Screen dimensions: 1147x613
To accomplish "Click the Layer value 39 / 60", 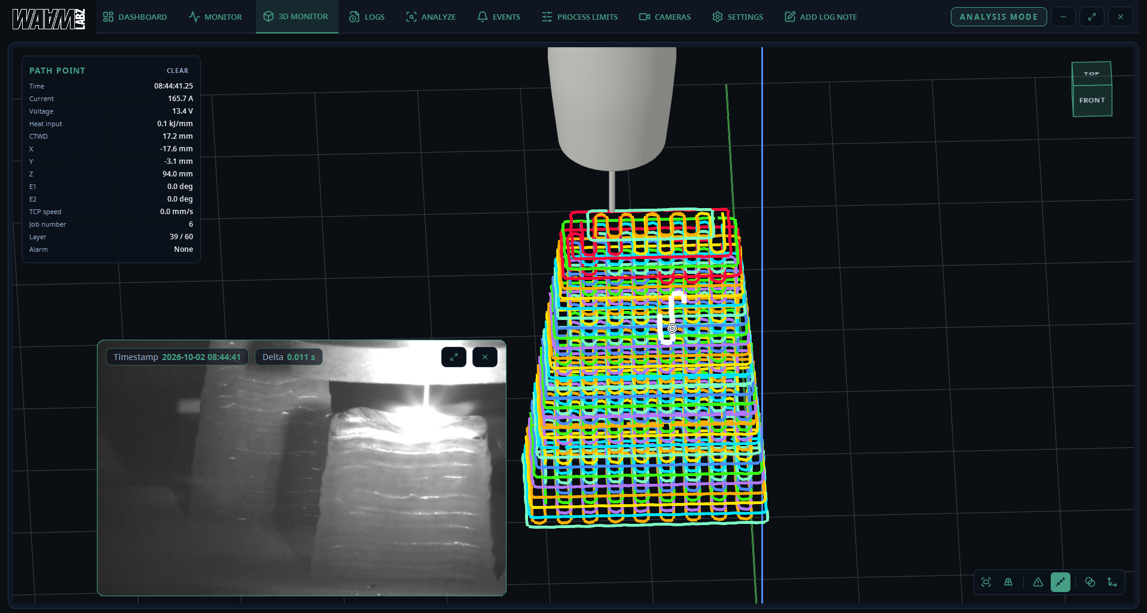I will [181, 237].
